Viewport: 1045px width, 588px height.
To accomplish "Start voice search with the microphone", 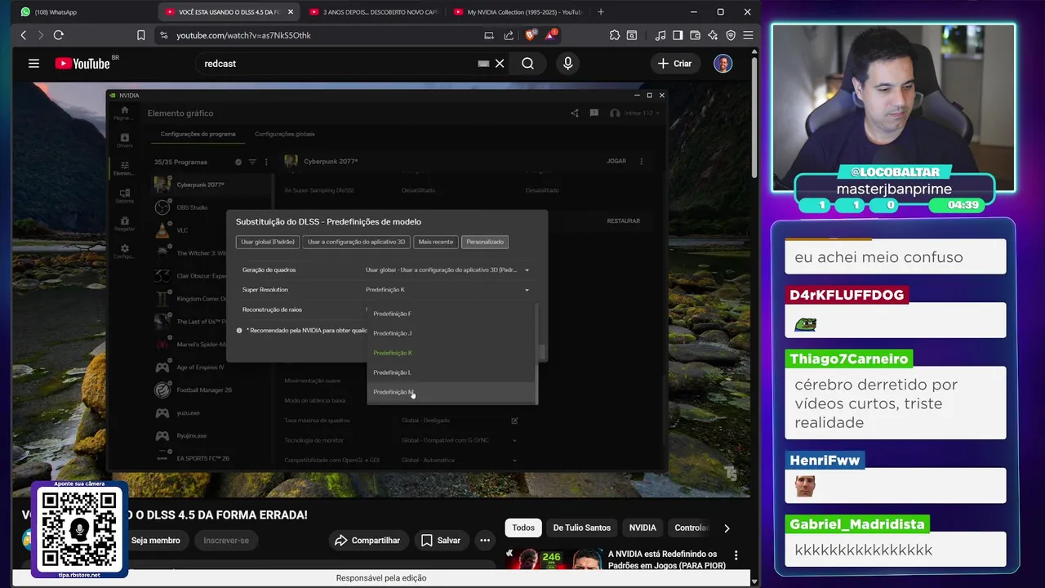I will tap(567, 63).
